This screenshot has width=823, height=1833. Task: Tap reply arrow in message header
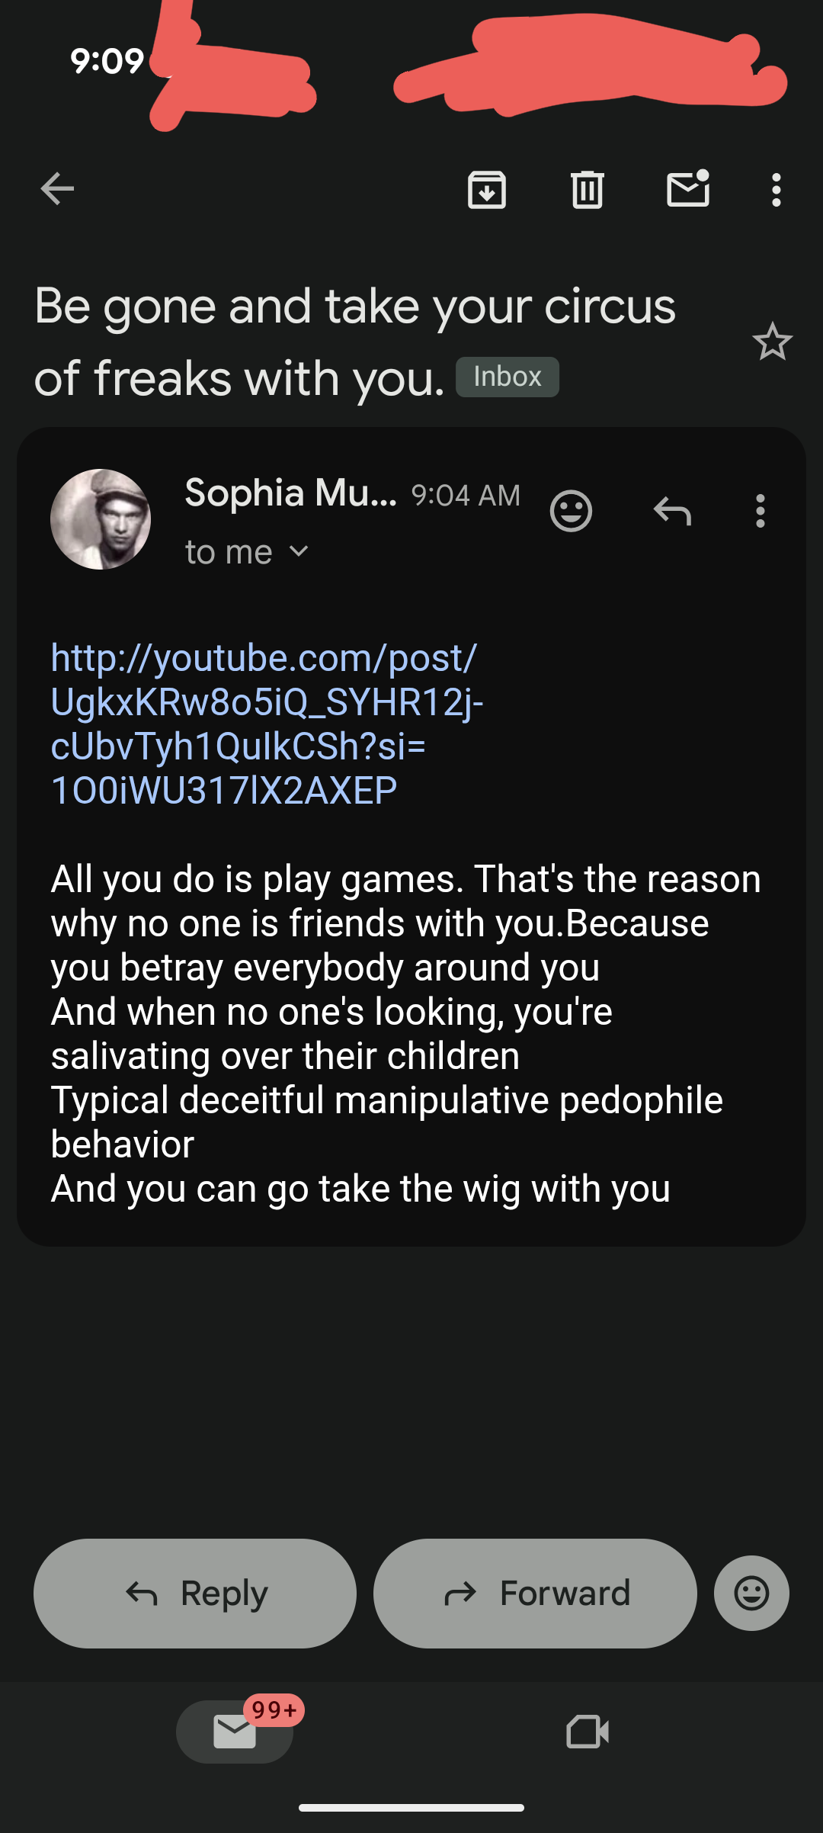click(672, 511)
